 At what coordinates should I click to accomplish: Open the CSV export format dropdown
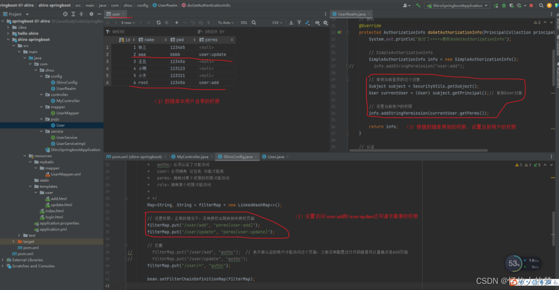277,22
